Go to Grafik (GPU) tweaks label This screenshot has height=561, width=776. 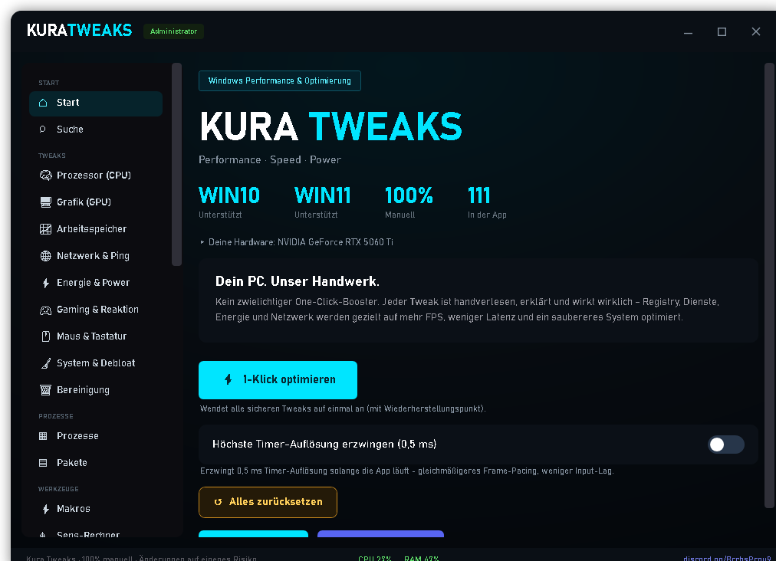[x=84, y=202]
